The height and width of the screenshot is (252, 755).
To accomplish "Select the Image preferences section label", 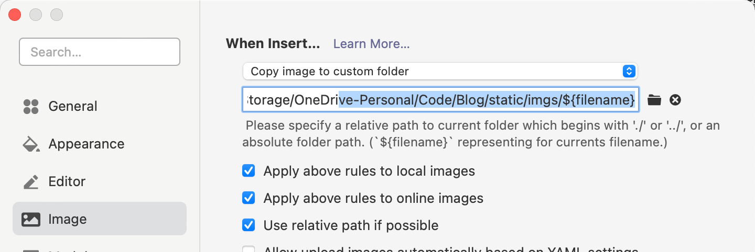I will (68, 219).
